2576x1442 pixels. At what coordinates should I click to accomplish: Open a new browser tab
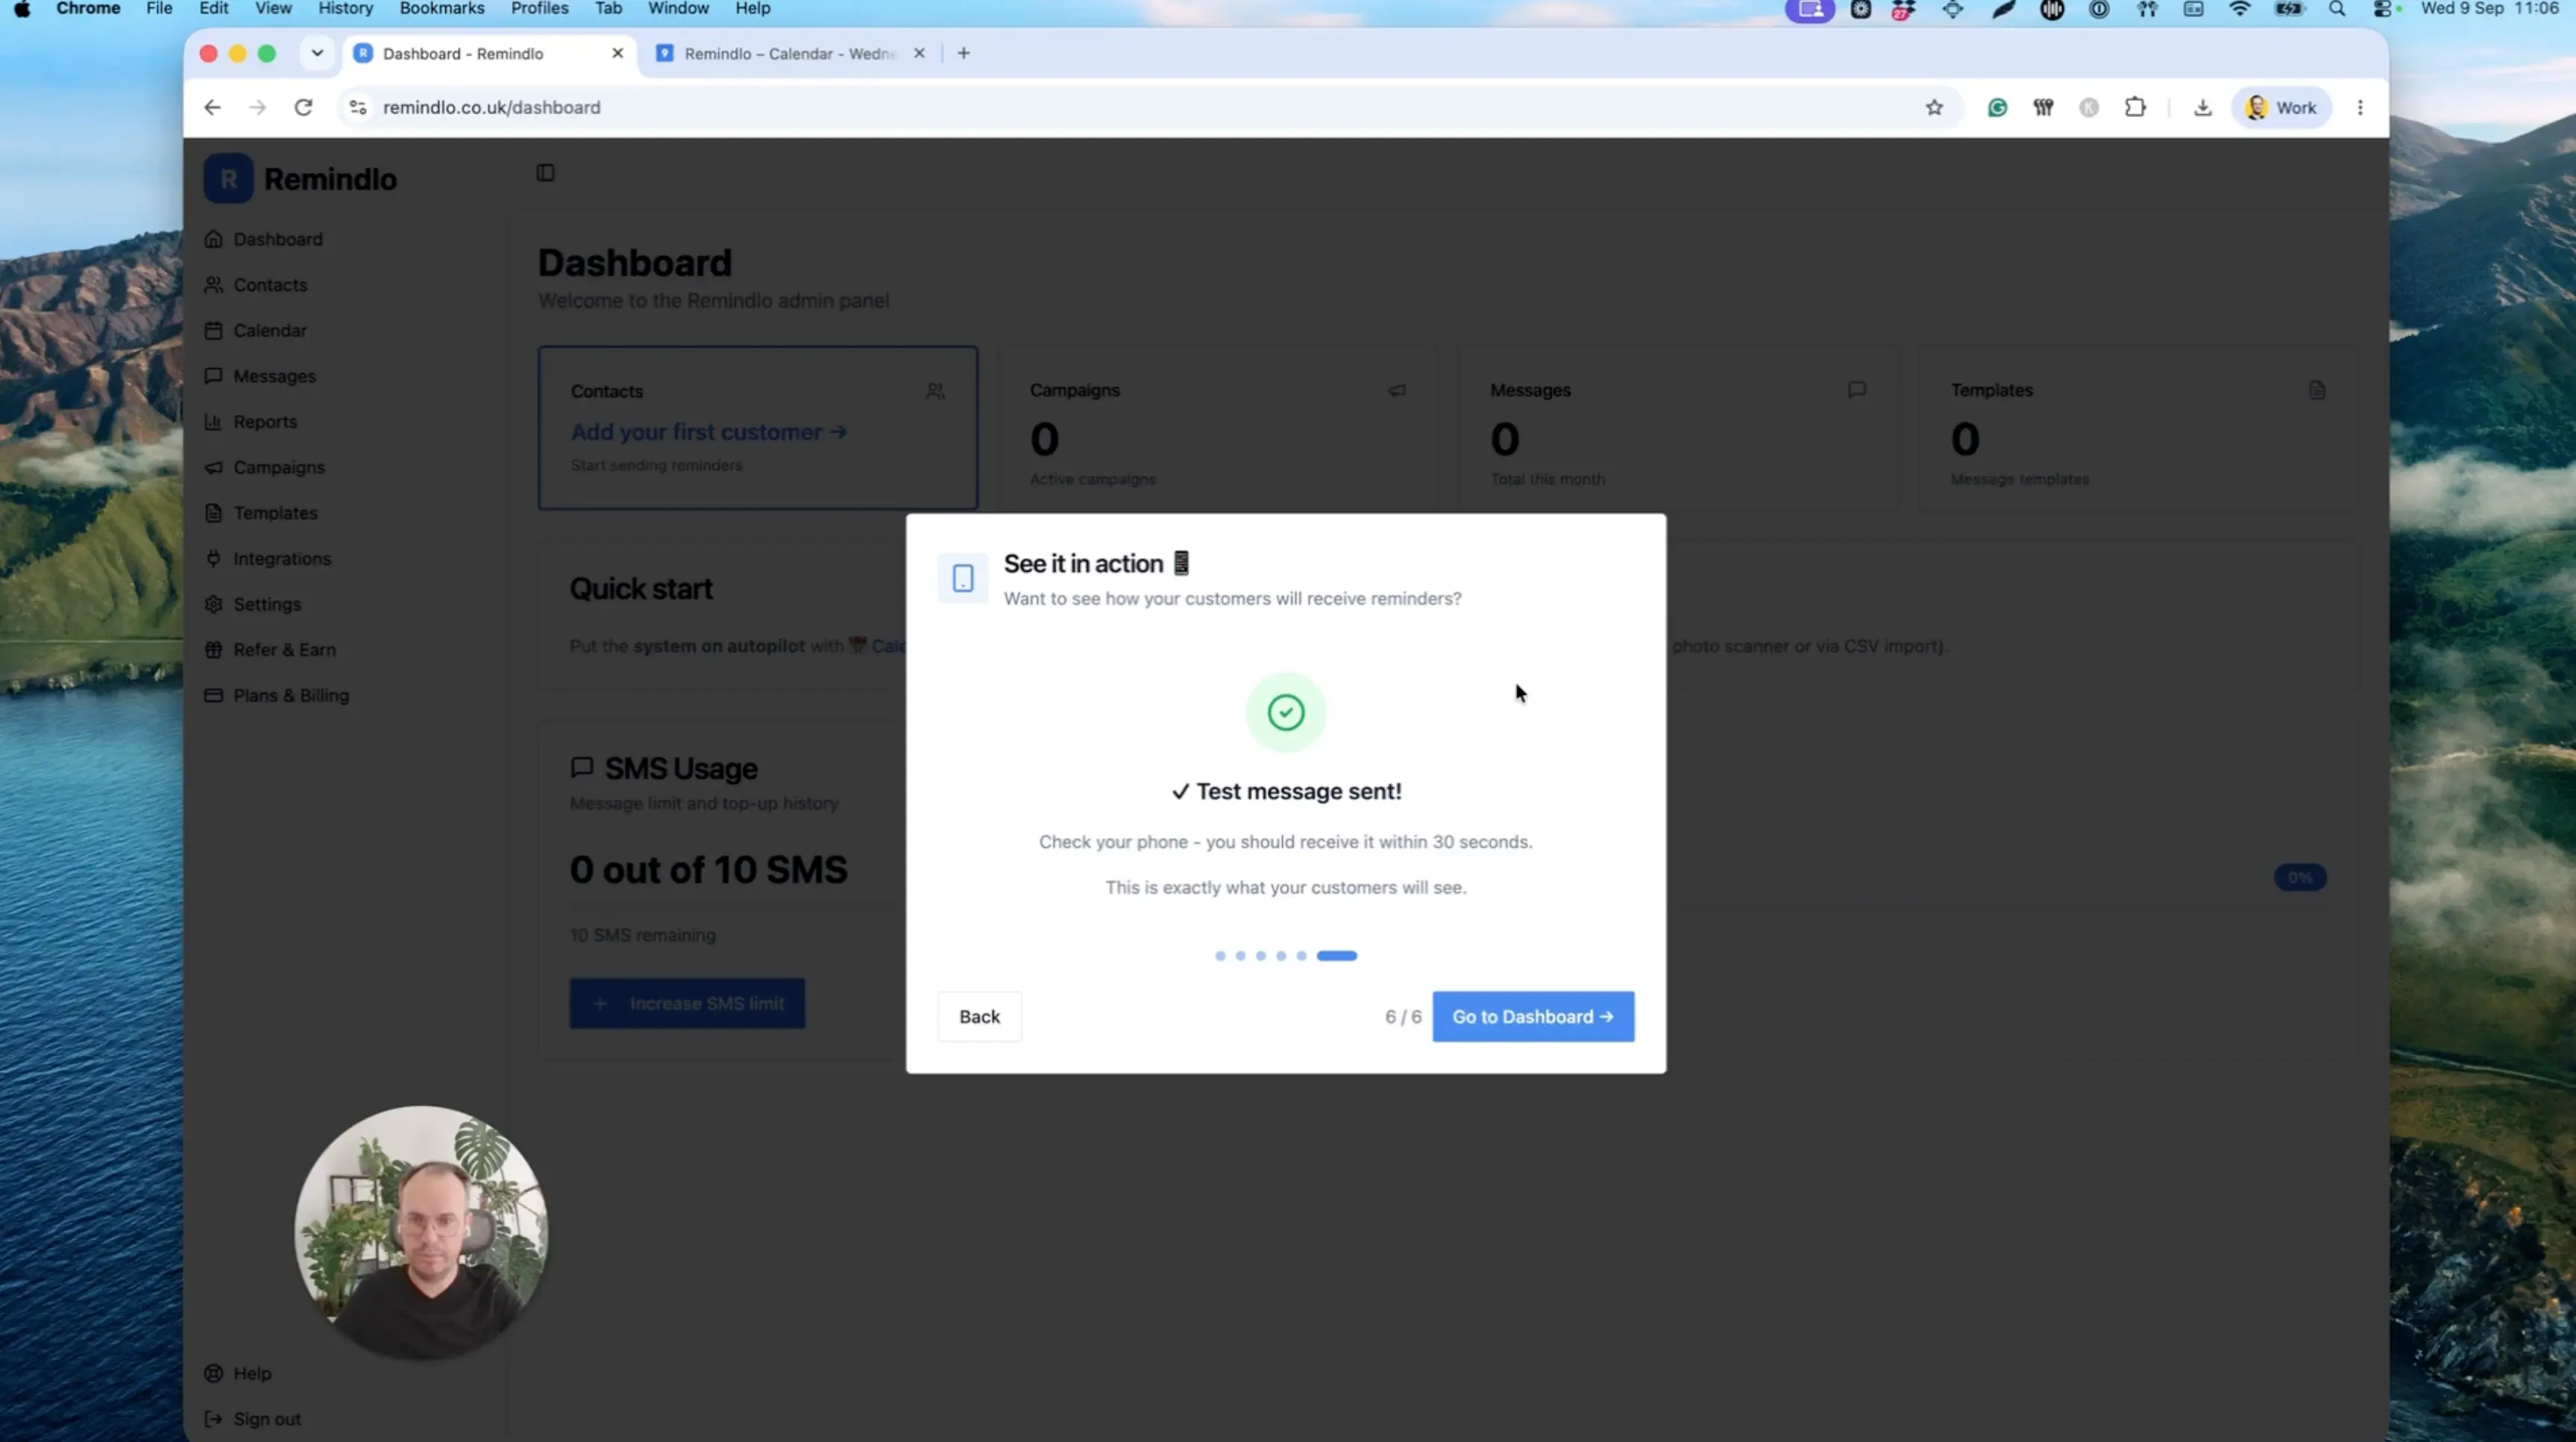pos(964,53)
